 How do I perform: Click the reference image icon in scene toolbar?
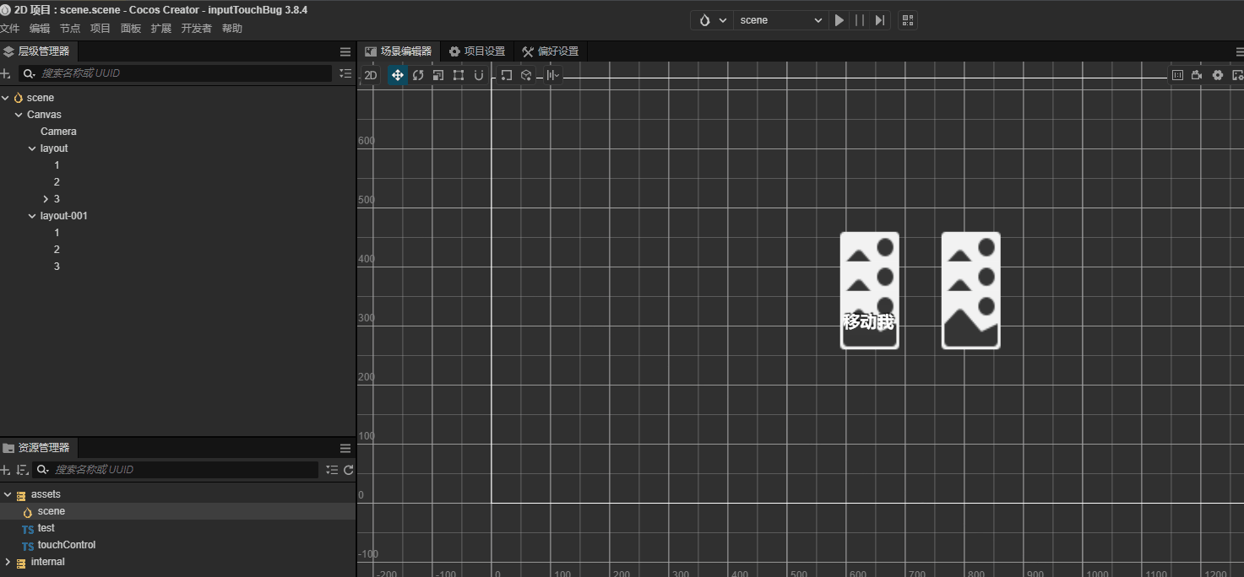click(x=1177, y=75)
